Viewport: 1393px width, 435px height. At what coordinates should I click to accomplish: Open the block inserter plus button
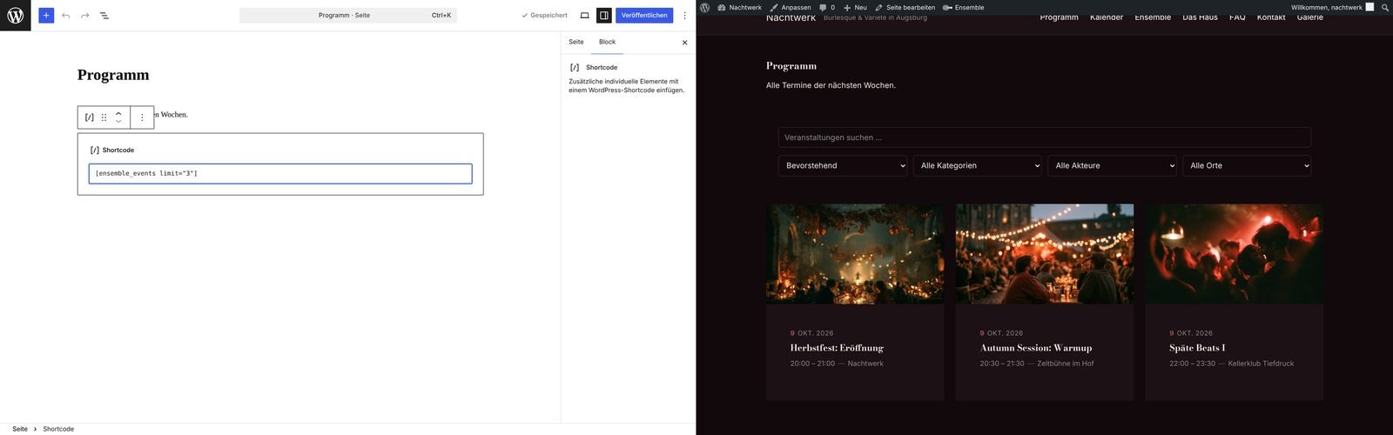coord(46,15)
